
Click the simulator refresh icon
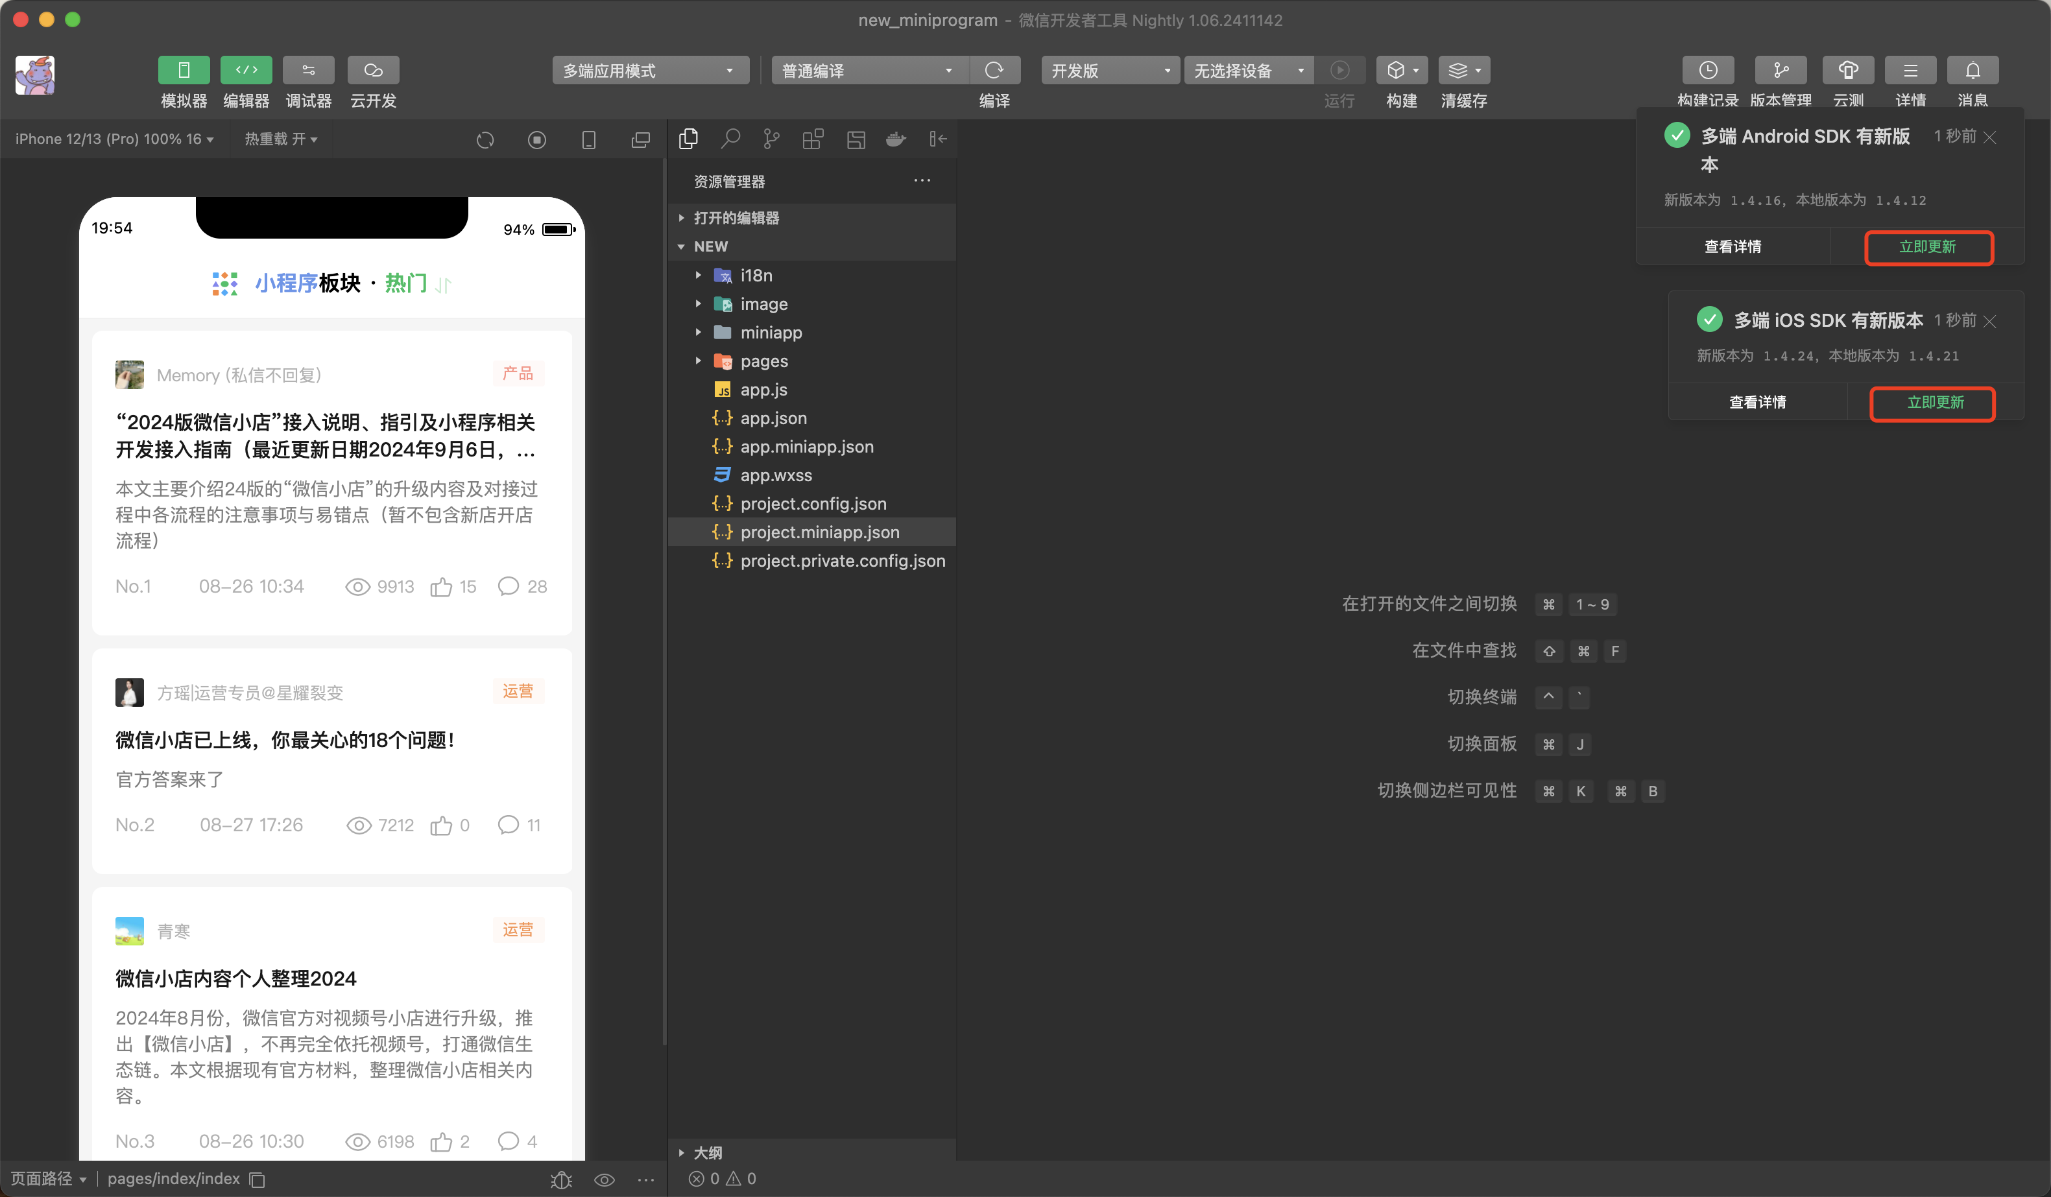click(485, 140)
